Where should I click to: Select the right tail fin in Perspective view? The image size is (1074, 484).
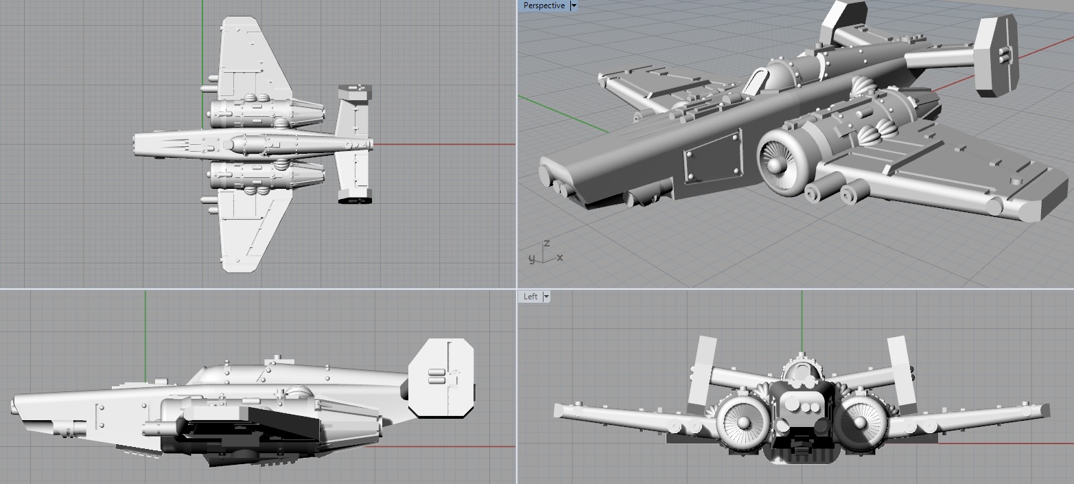tap(996, 54)
